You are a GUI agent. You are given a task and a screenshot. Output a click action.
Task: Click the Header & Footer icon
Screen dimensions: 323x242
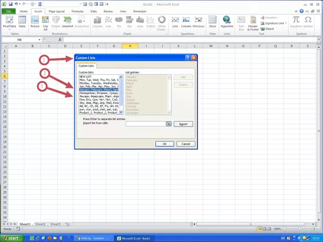(253, 22)
